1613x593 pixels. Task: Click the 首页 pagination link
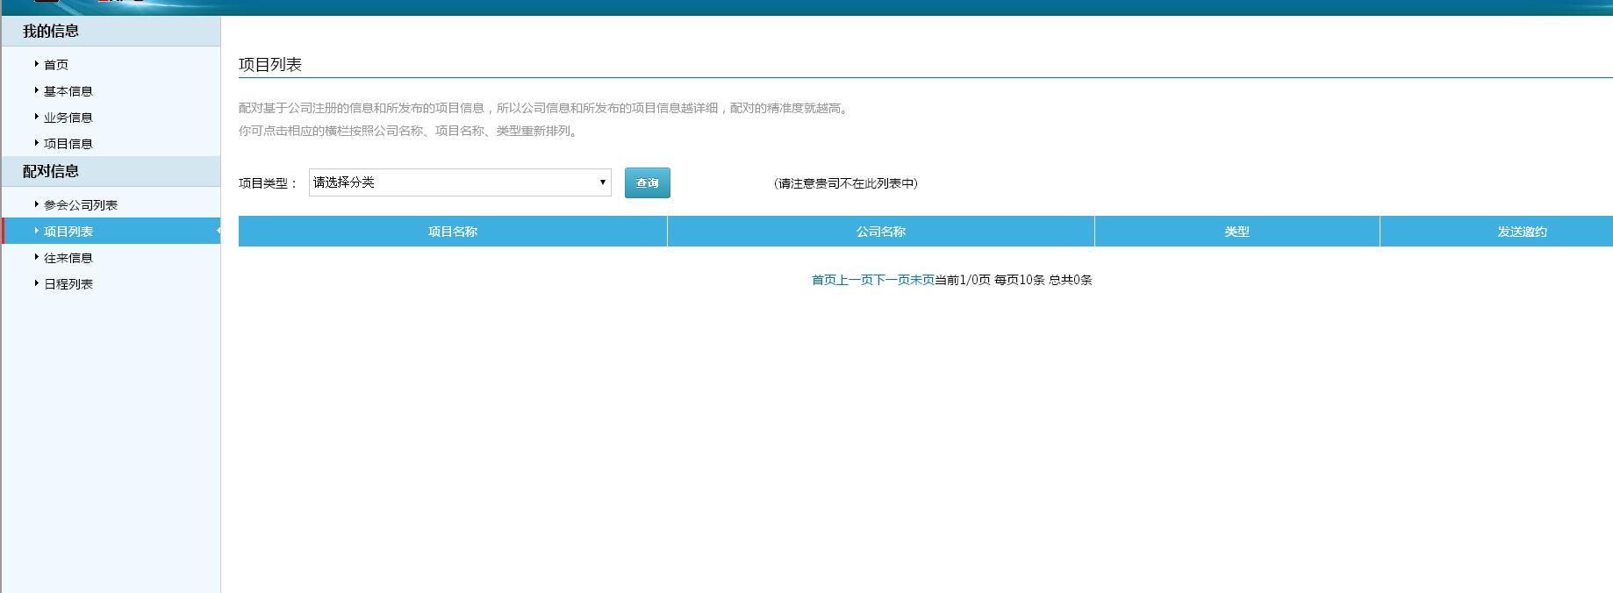pos(824,280)
